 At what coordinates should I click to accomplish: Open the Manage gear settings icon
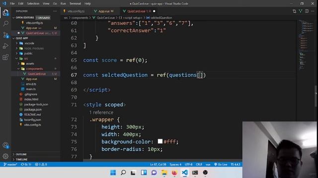point(5,156)
